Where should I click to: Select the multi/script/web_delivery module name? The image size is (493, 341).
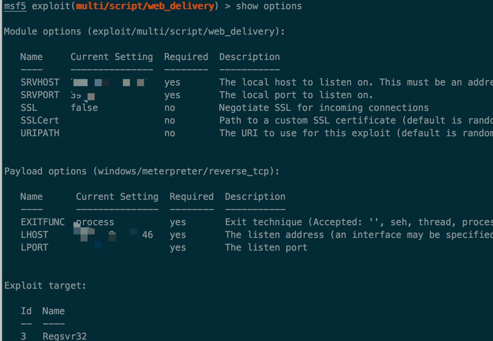(x=145, y=6)
